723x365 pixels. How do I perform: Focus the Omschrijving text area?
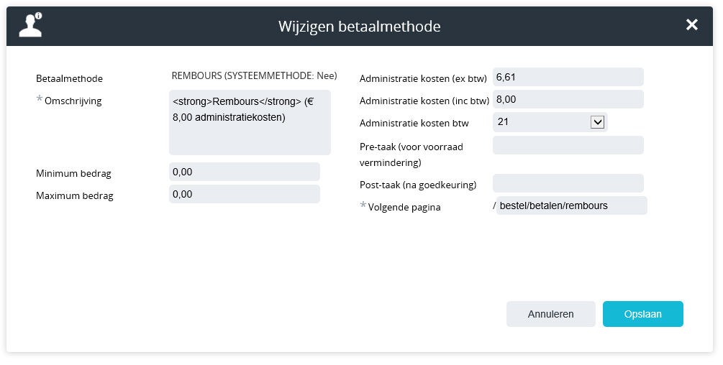coord(250,122)
